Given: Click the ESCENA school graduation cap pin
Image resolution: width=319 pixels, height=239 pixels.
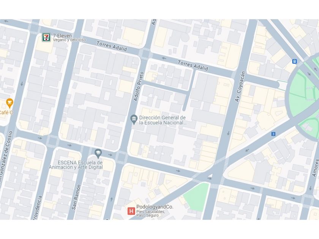Looking at the screenshot, I should 98,154.
